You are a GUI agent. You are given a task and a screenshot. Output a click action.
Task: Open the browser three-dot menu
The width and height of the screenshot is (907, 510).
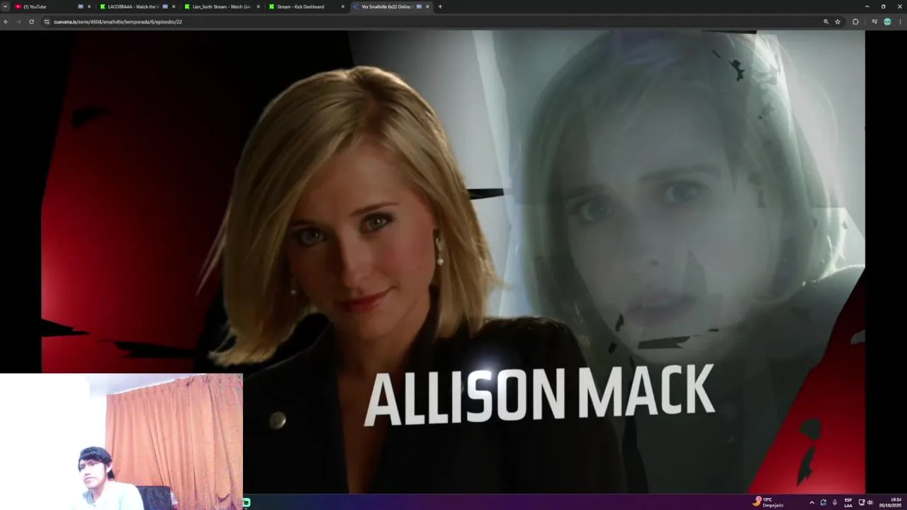(x=900, y=22)
